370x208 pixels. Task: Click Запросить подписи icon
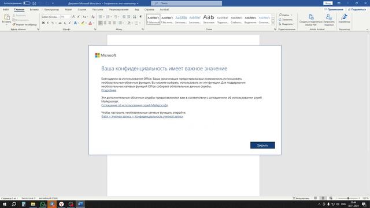click(329, 20)
